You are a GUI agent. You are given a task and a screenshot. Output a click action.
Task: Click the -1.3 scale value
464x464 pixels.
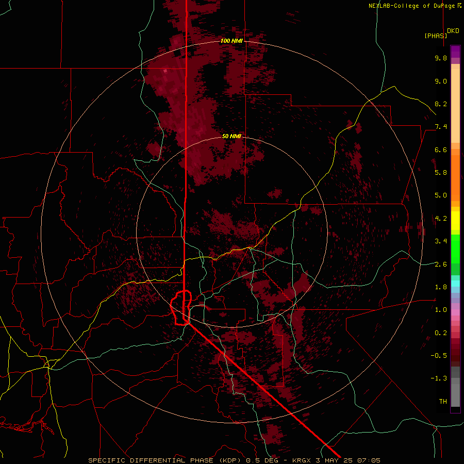(x=439, y=378)
